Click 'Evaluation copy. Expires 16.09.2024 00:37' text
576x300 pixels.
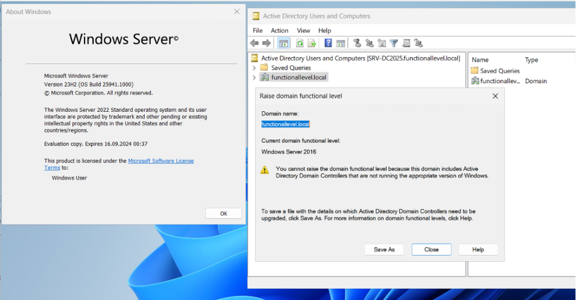click(x=96, y=144)
